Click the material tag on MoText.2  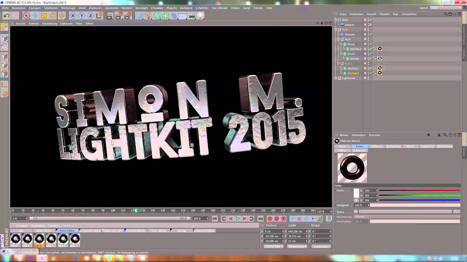(x=380, y=49)
